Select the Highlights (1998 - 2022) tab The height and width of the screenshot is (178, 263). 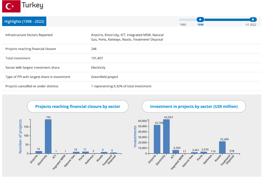click(x=24, y=21)
